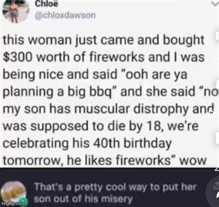Click the phrase "That's a pretty cool"

[x=81, y=187]
